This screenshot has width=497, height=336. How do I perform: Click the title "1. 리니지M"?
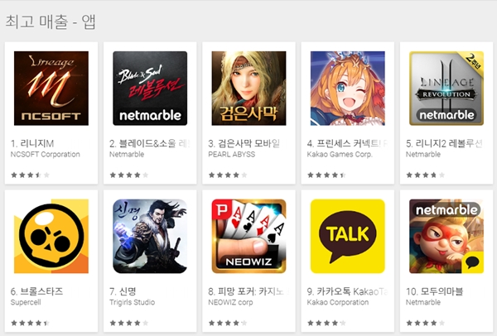[x=32, y=143]
